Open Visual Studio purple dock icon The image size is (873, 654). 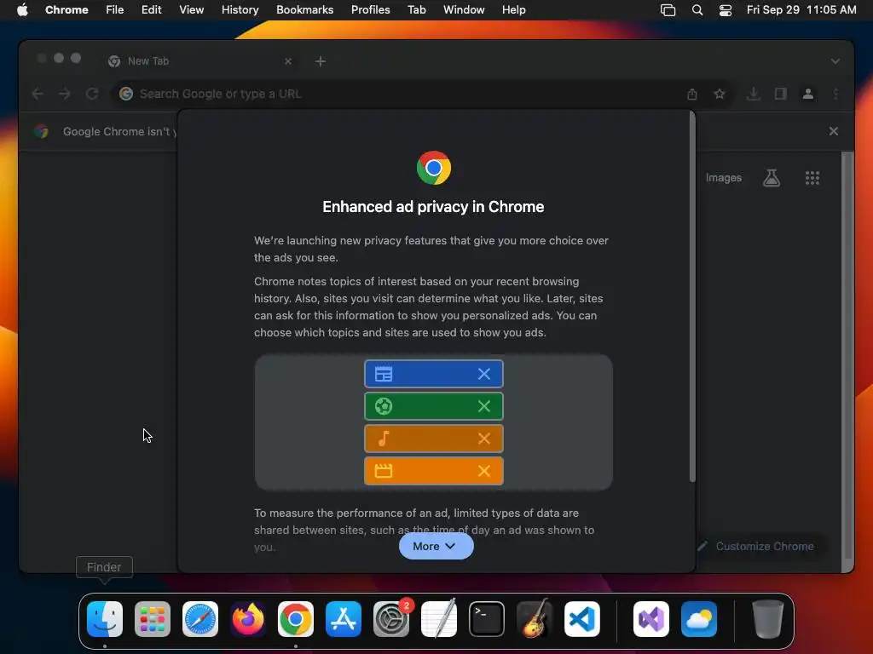pos(650,619)
